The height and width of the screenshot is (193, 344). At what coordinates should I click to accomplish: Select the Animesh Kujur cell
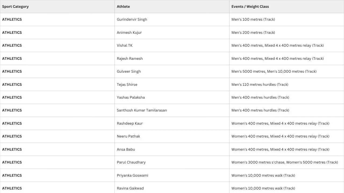pyautogui.click(x=172, y=32)
